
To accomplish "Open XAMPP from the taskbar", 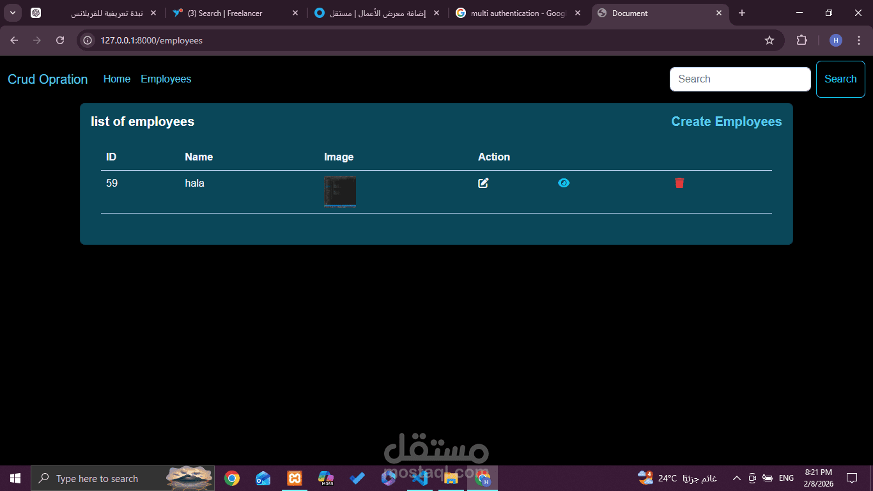I will pyautogui.click(x=295, y=478).
